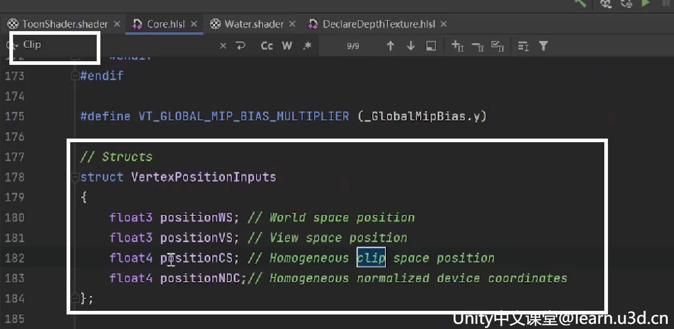The width and height of the screenshot is (674, 329).
Task: Toggle Words (W) search option
Action: click(x=287, y=46)
